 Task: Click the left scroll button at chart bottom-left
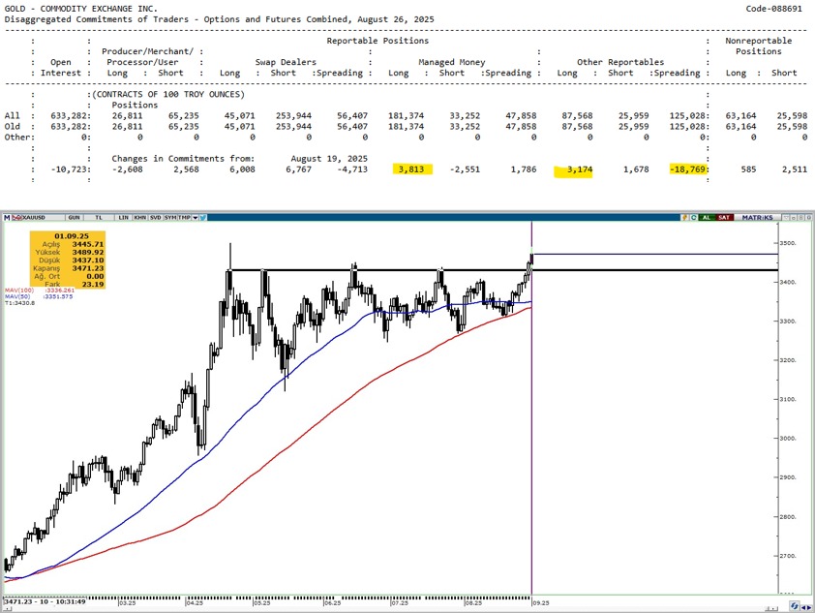coord(8,608)
